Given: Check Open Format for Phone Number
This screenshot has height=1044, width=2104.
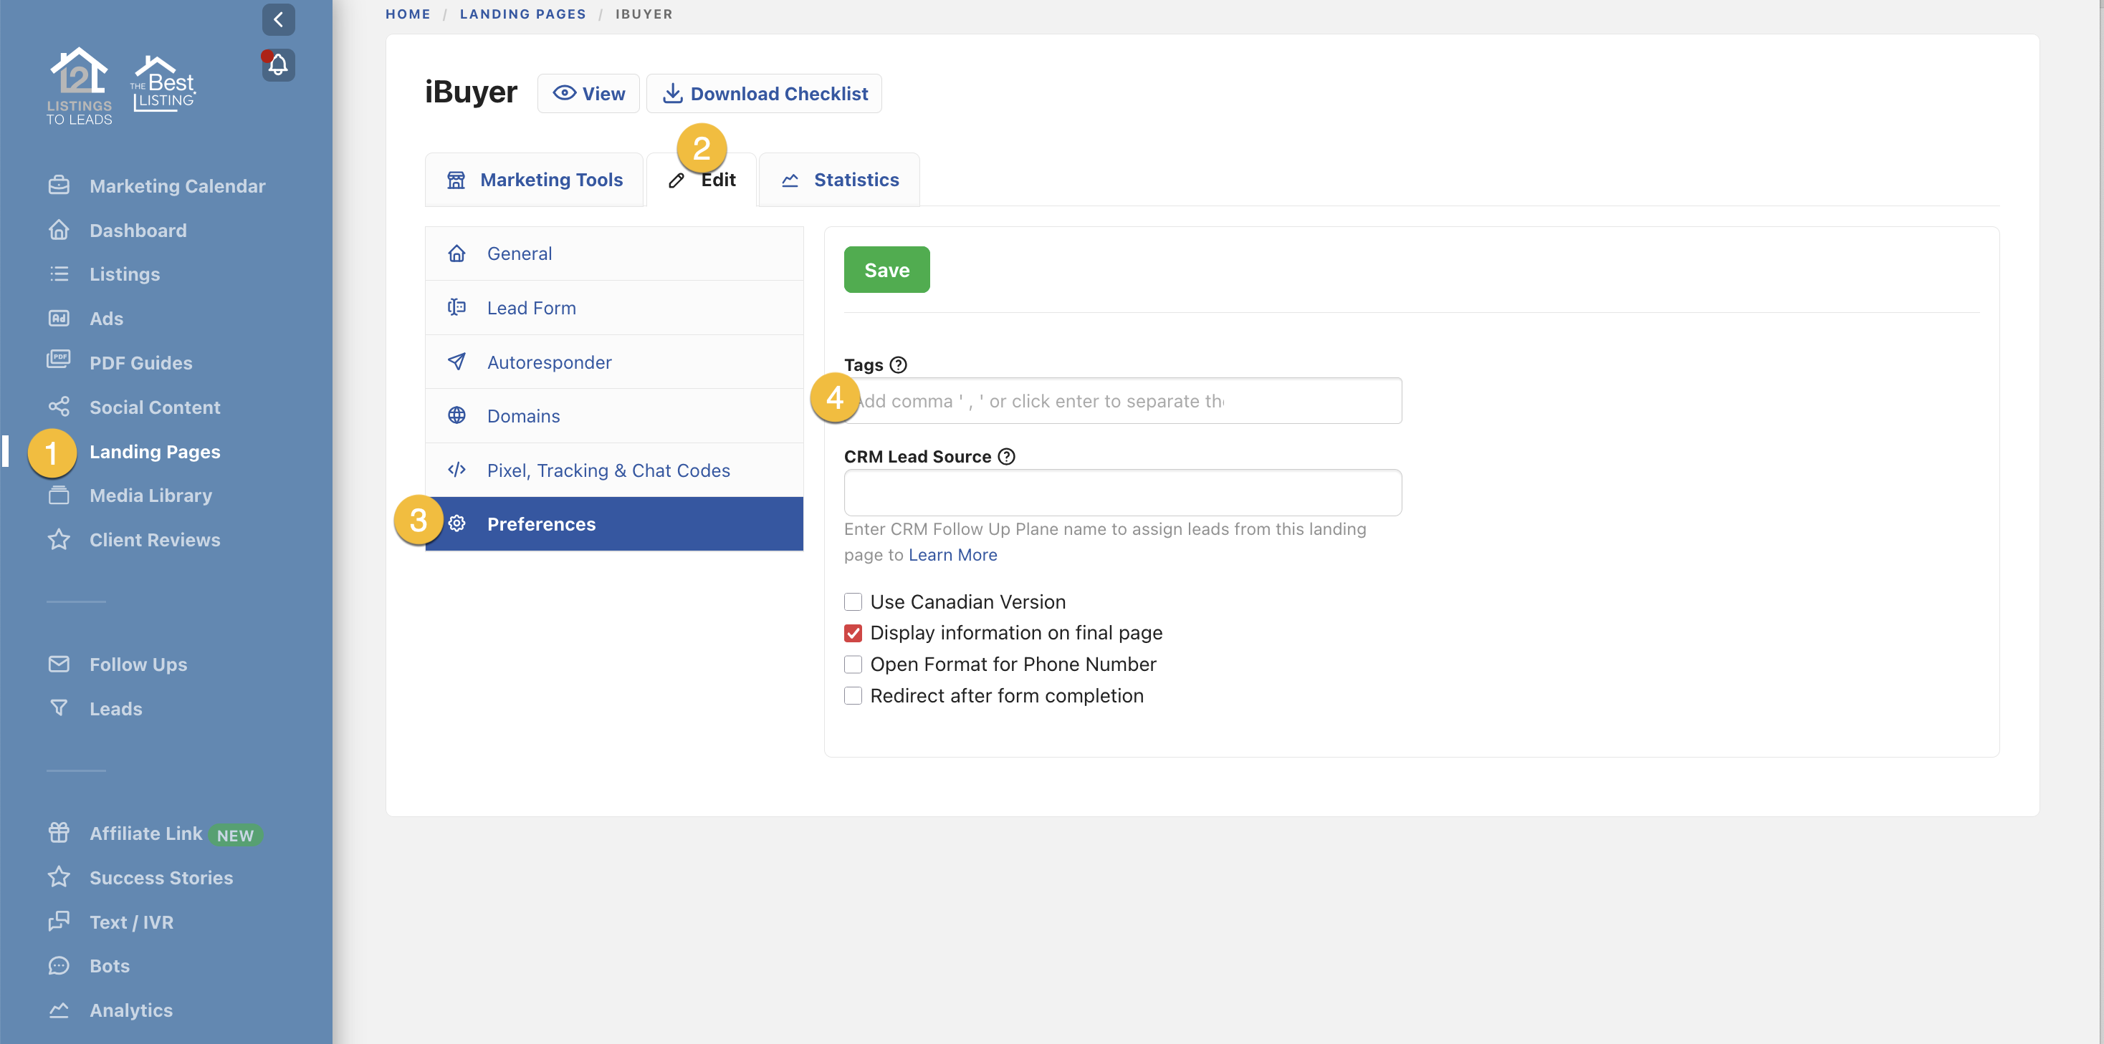Looking at the screenshot, I should coord(853,664).
